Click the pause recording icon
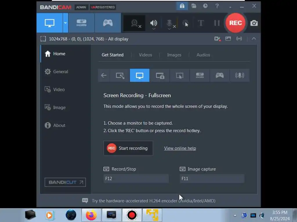Screen dimensions: 297x222 [x=217, y=23]
